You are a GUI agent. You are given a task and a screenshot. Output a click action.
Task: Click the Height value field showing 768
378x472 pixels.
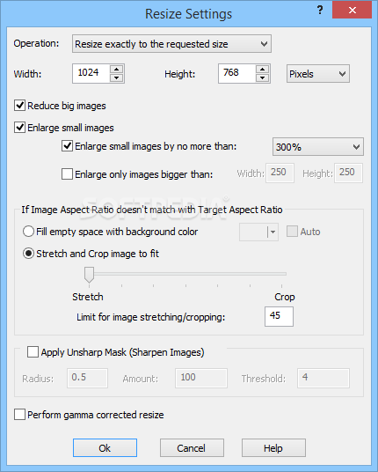pos(236,73)
